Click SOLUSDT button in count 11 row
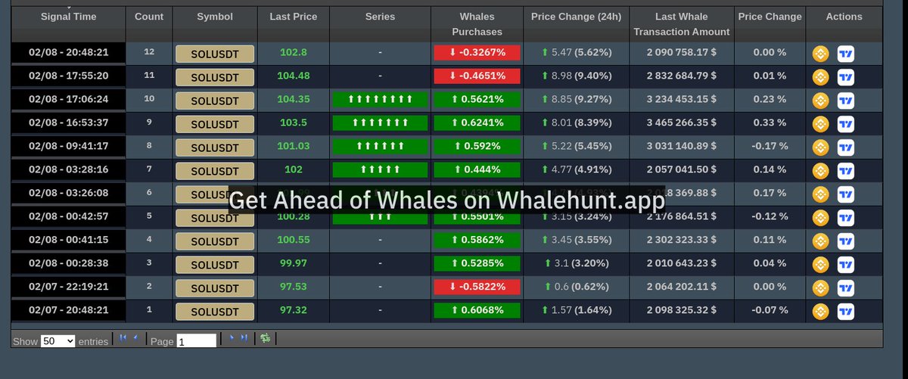This screenshot has width=908, height=379. click(x=215, y=77)
